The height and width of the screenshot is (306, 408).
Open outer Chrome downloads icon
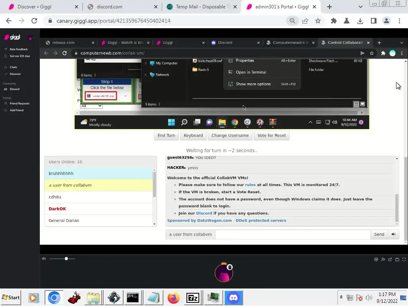360,21
